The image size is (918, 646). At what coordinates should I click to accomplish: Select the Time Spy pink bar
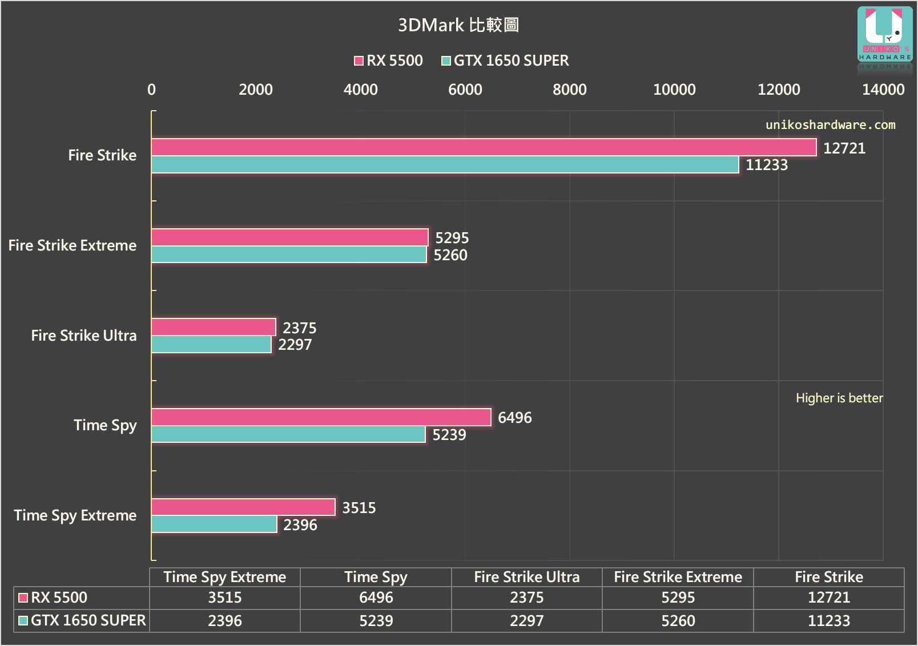coord(321,417)
